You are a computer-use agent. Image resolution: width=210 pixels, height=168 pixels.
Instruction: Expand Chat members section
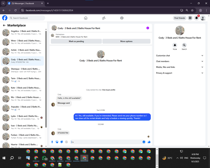(180, 61)
